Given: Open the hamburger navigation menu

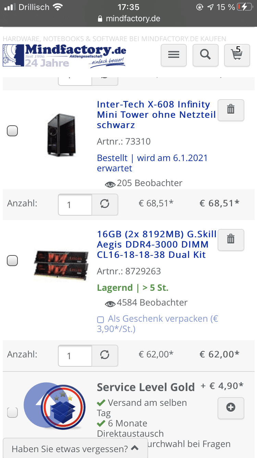Looking at the screenshot, I should tap(174, 55).
